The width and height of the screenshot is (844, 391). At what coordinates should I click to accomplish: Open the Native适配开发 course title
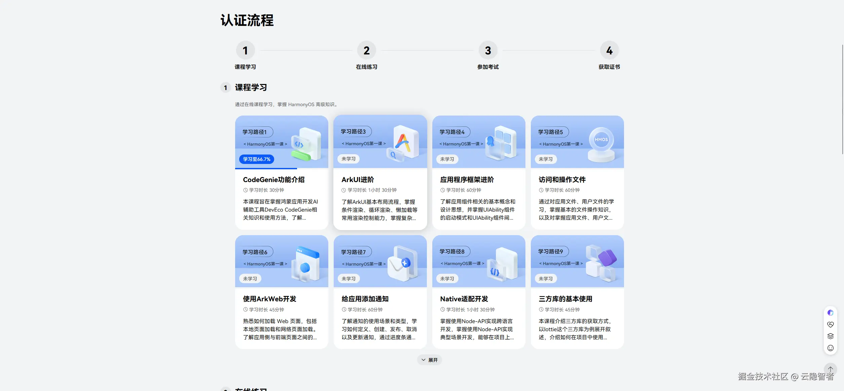(464, 299)
